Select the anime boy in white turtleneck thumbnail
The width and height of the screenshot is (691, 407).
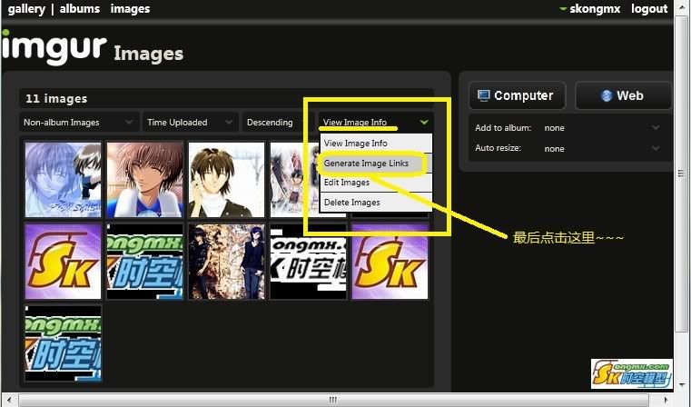point(226,180)
